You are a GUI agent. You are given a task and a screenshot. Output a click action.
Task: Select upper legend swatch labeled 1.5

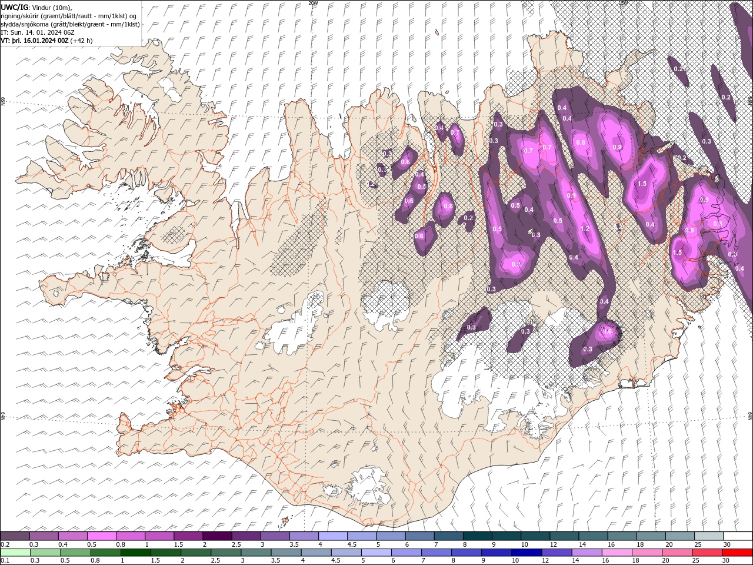tap(188, 536)
